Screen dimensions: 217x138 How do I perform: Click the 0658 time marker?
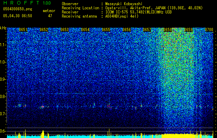click(168, 30)
